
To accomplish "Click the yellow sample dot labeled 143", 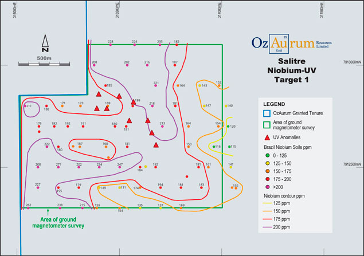I will (x=198, y=86).
